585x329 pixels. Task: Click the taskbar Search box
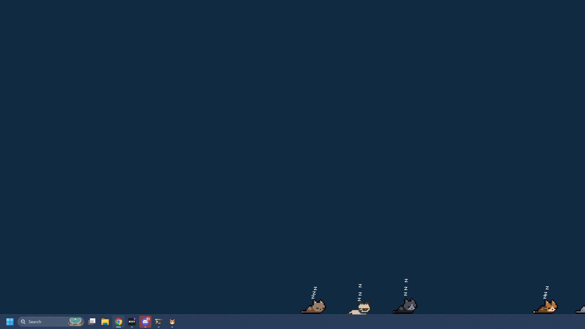(51, 322)
